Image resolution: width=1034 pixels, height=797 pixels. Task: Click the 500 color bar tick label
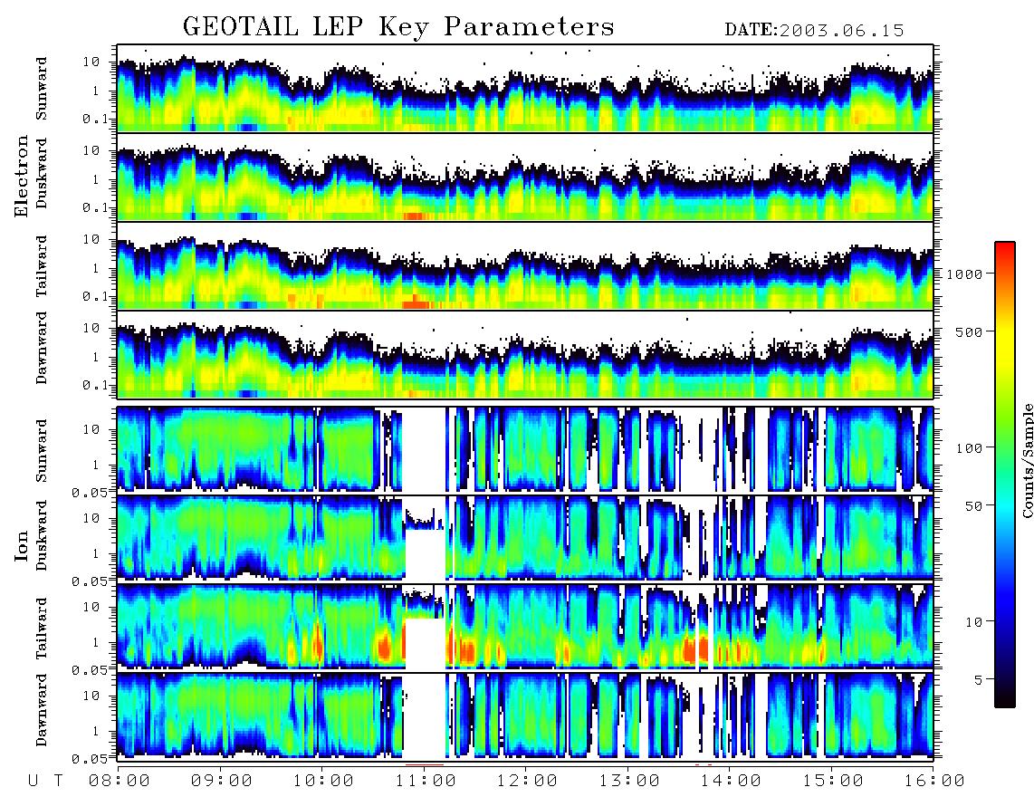tap(969, 331)
